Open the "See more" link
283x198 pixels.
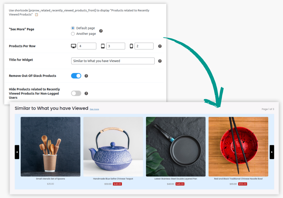click(94, 109)
